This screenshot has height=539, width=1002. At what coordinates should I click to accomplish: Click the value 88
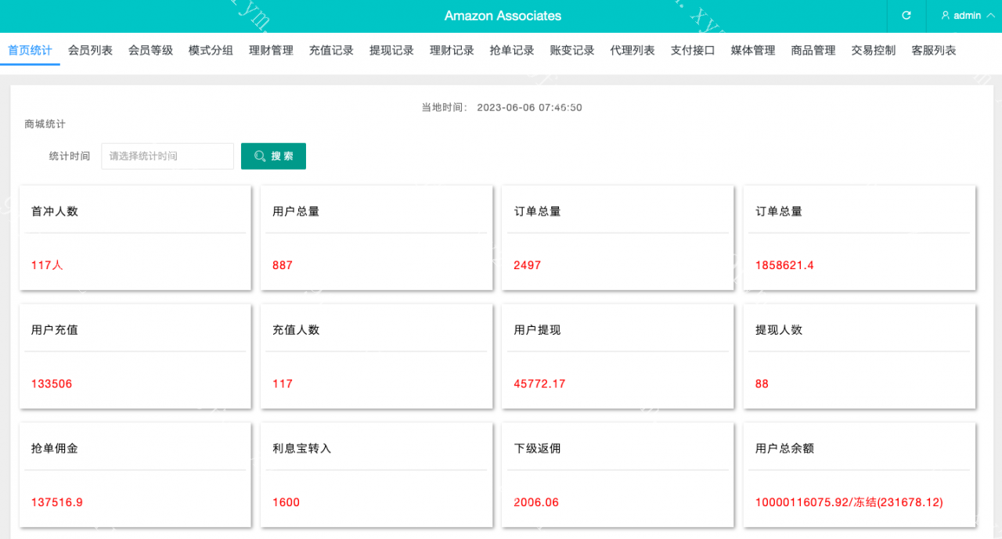(762, 384)
